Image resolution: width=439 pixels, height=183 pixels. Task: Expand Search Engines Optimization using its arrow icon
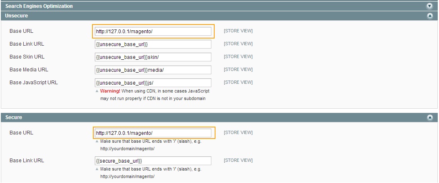coord(430,6)
